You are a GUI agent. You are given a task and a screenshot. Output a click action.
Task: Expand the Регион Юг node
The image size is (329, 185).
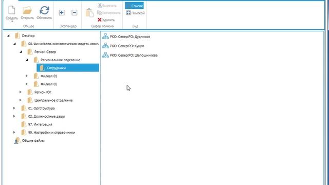pos(21,92)
